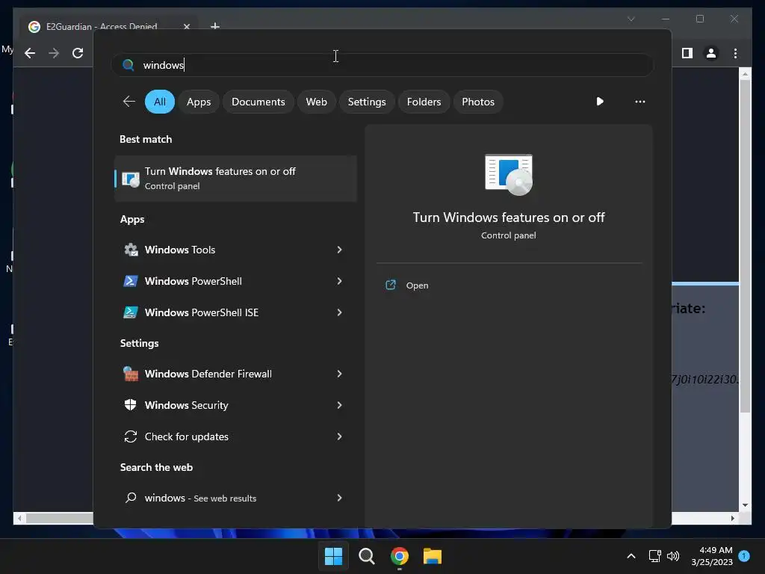Select the All filter tab
The image size is (765, 574).
pos(160,102)
